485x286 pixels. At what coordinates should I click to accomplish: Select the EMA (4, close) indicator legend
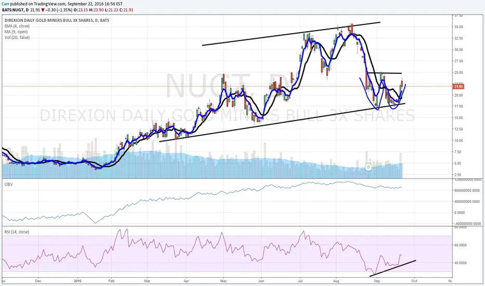(17, 26)
